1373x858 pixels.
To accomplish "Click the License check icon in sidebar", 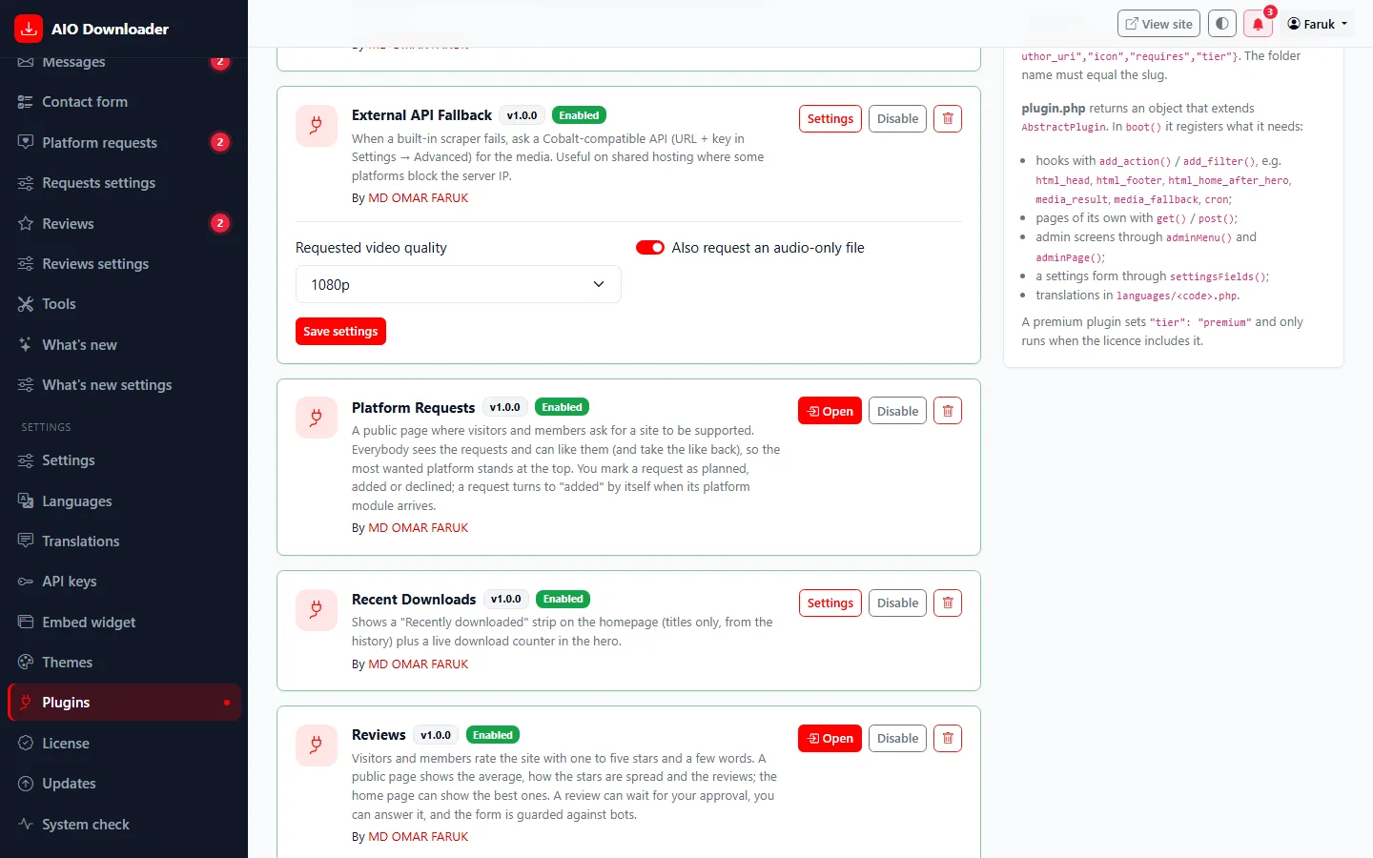I will tap(26, 744).
